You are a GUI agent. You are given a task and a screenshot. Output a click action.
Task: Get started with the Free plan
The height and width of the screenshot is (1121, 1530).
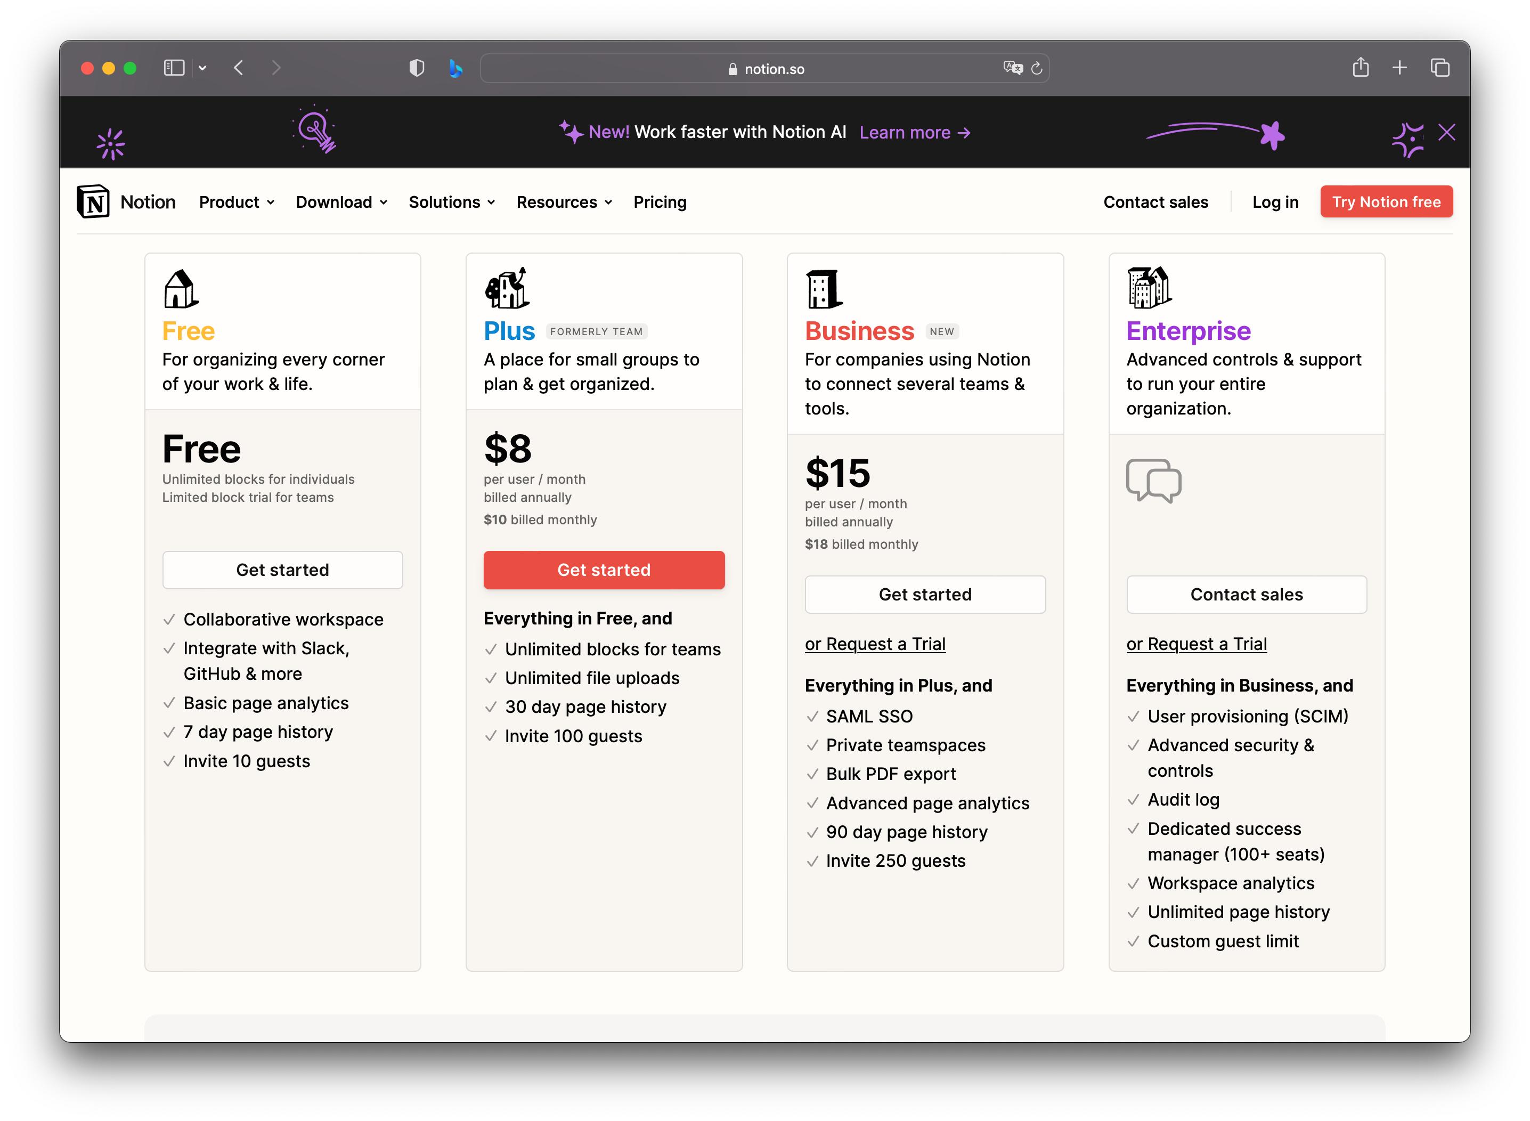[282, 570]
